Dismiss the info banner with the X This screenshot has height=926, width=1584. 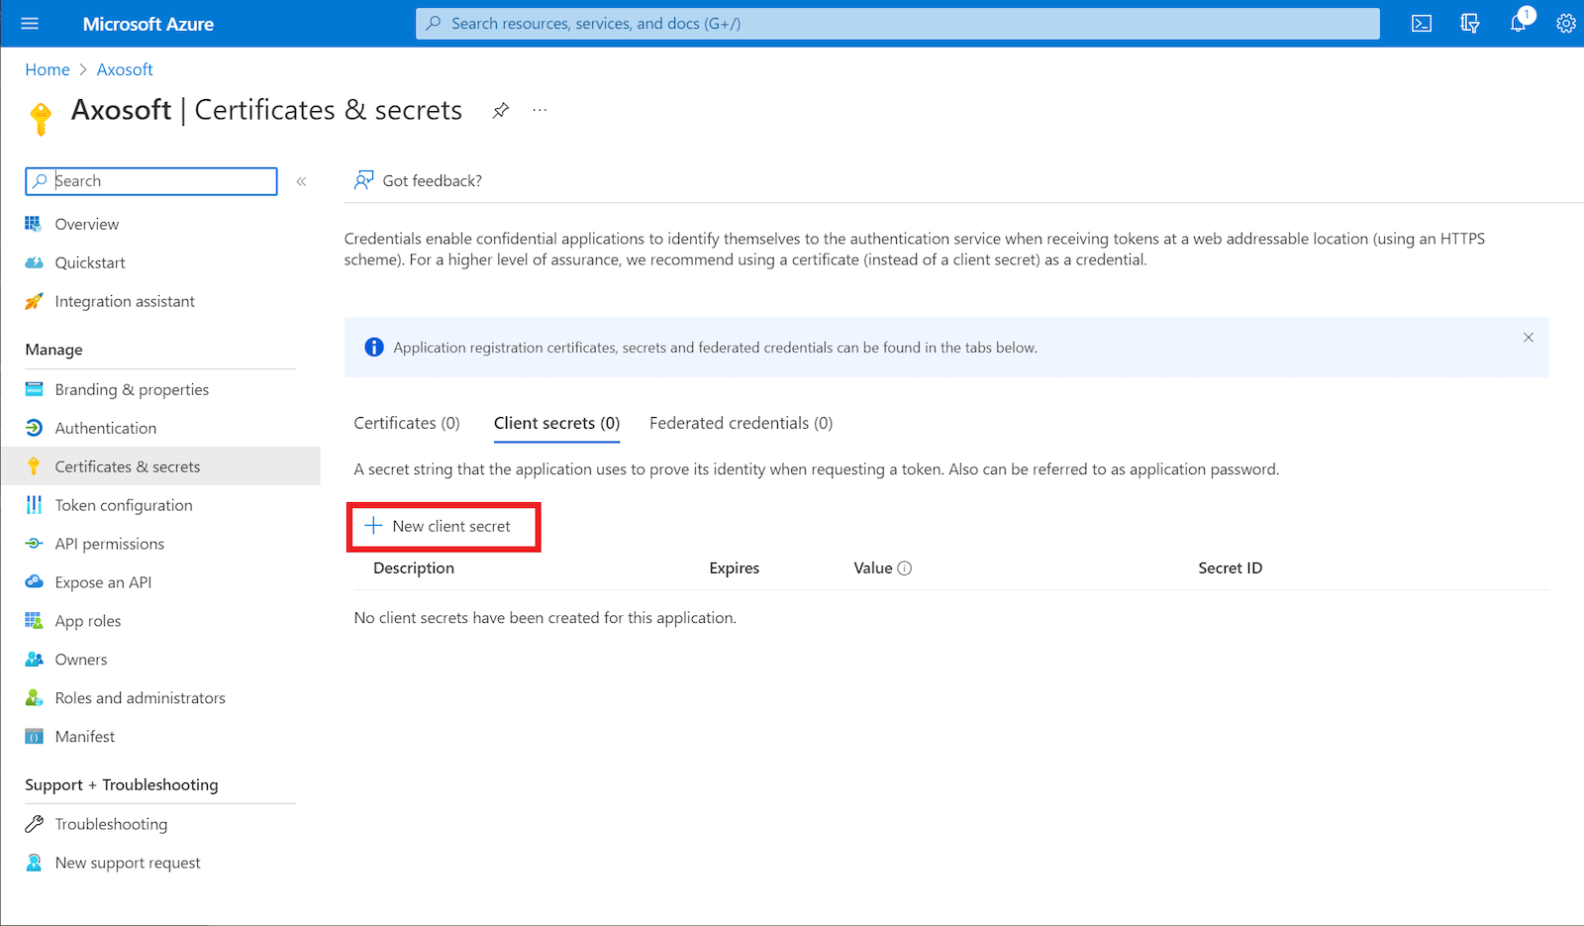click(1529, 338)
